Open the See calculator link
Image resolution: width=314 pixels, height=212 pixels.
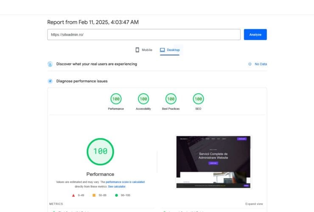[x=117, y=187]
